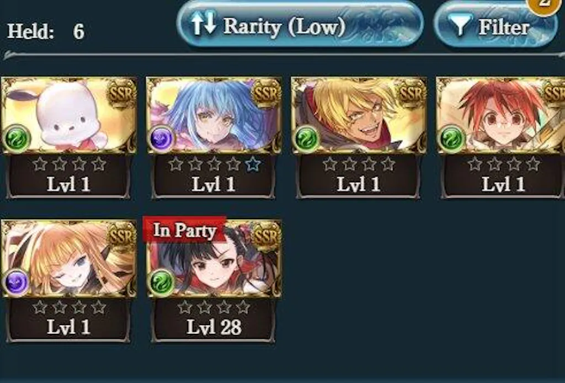This screenshot has width=565, height=383.
Task: Click the SSR rarity badge on puppy card
Action: (121, 93)
